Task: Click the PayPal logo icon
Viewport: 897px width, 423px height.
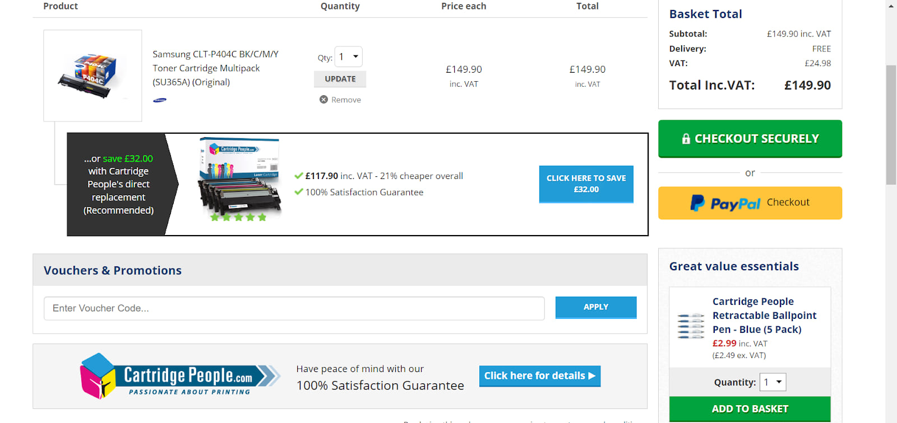Action: (697, 203)
